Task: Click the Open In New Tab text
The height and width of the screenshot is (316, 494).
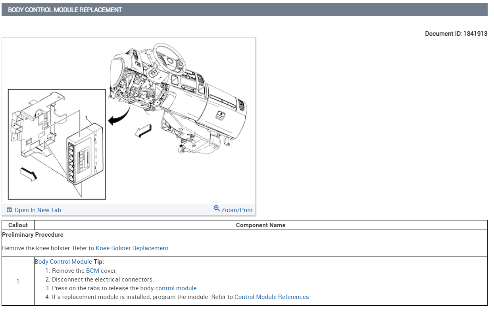Action: pos(38,210)
